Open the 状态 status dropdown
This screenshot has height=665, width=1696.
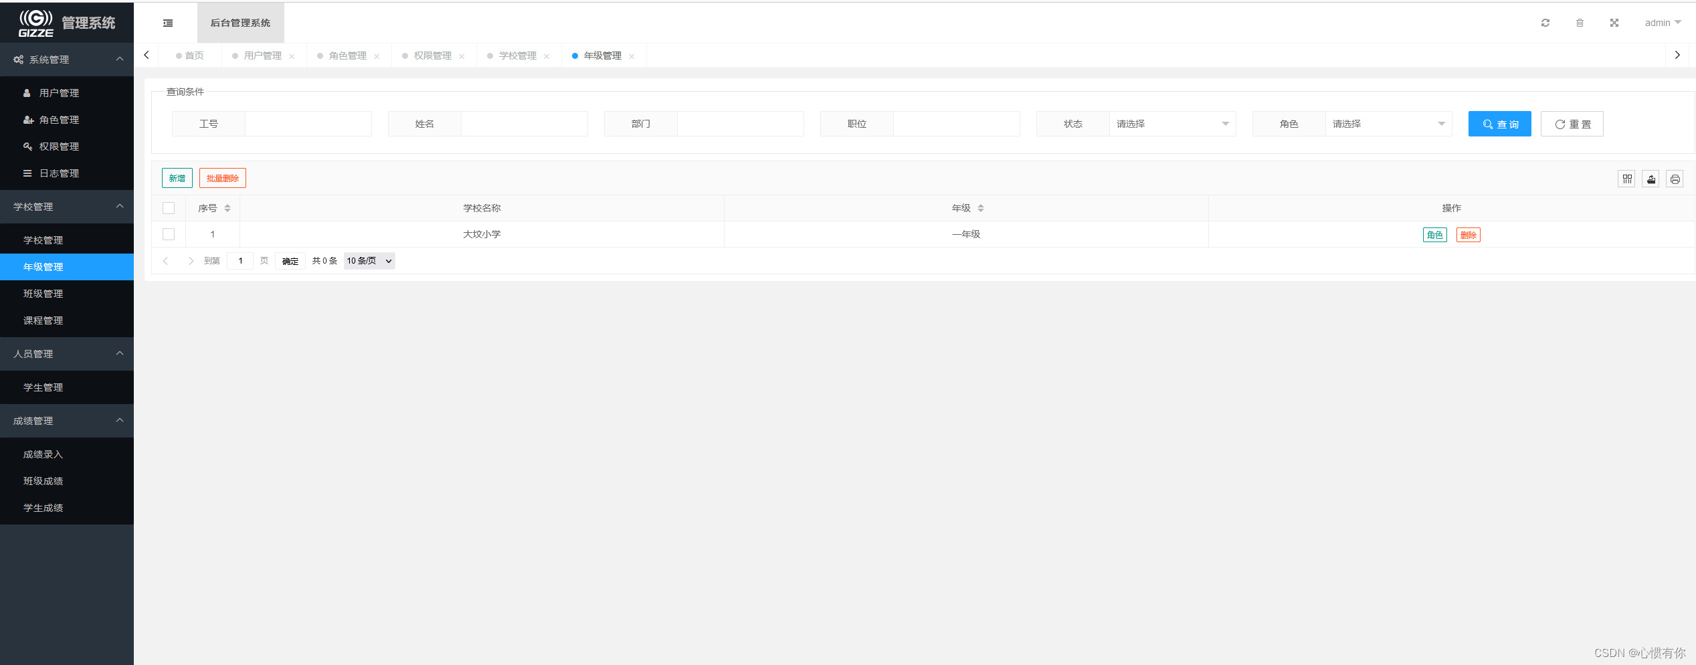click(x=1171, y=123)
